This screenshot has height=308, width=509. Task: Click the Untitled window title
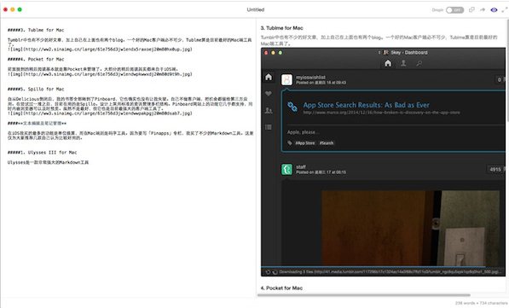point(256,9)
